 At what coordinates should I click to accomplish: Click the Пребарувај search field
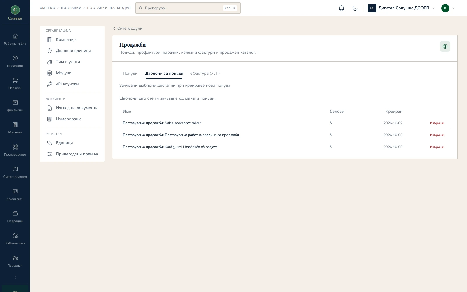188,8
